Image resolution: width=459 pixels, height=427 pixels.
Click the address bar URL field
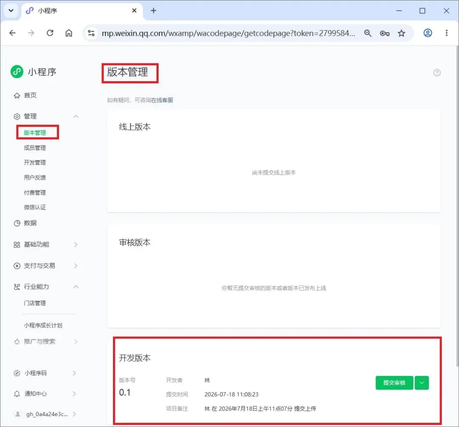228,33
